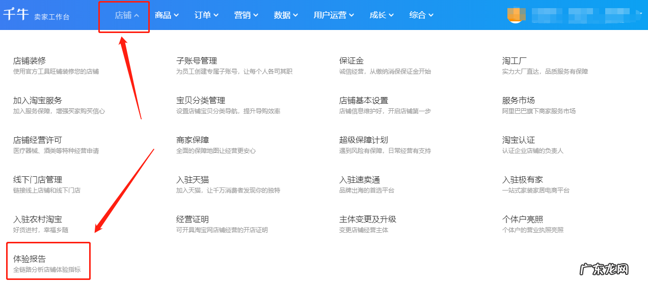Click description 好货进村，幸福乡随
Viewport: 648px width, 284px height.
(41, 230)
